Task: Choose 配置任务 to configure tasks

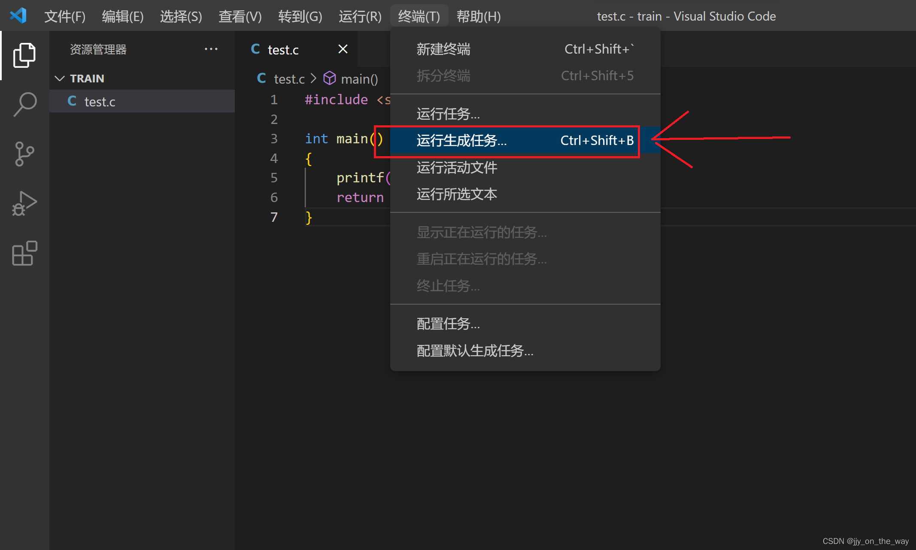Action: point(448,323)
